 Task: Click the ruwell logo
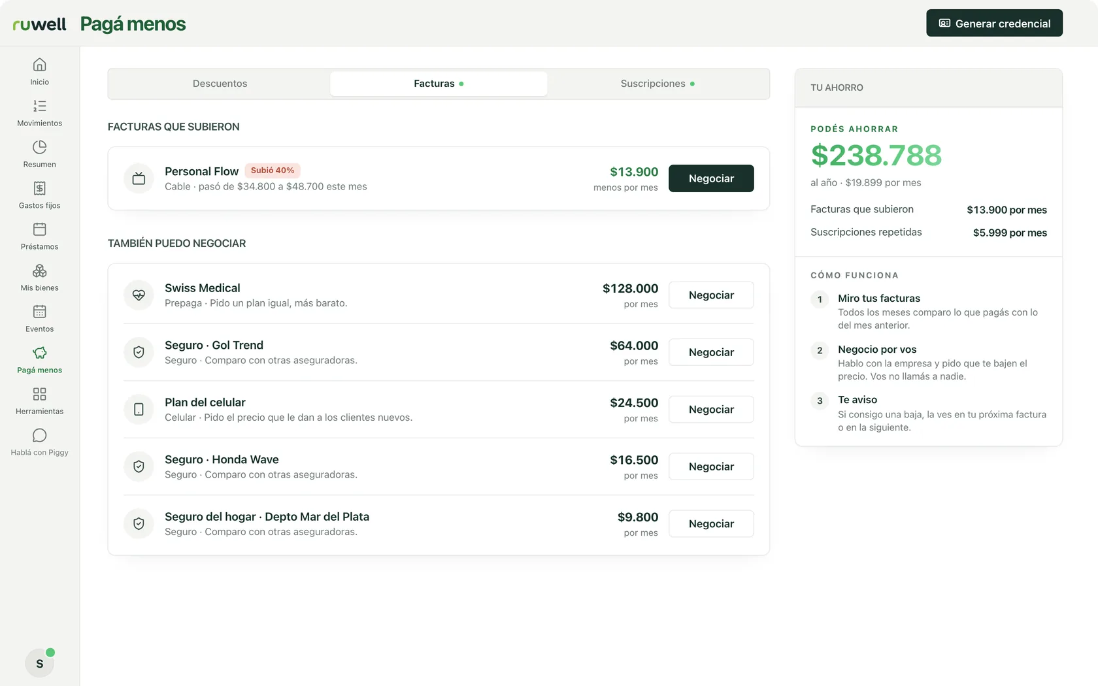click(39, 24)
